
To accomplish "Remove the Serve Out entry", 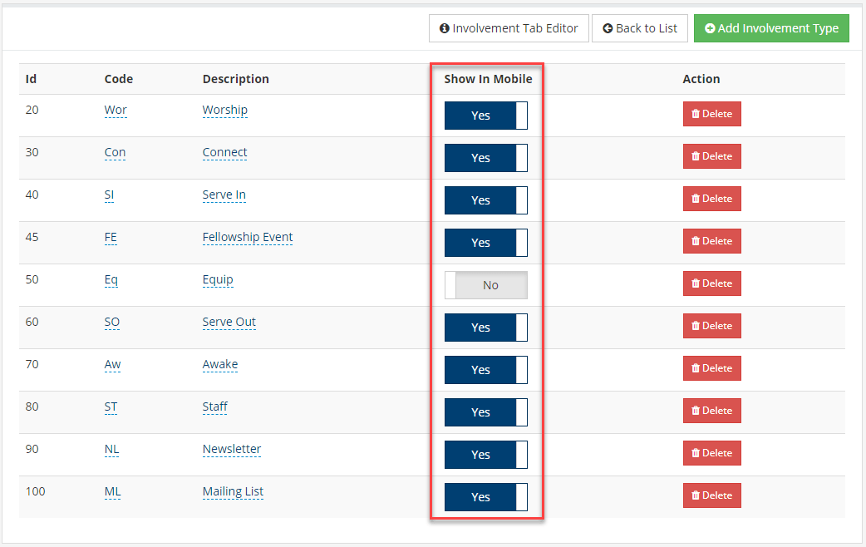I will tap(711, 326).
